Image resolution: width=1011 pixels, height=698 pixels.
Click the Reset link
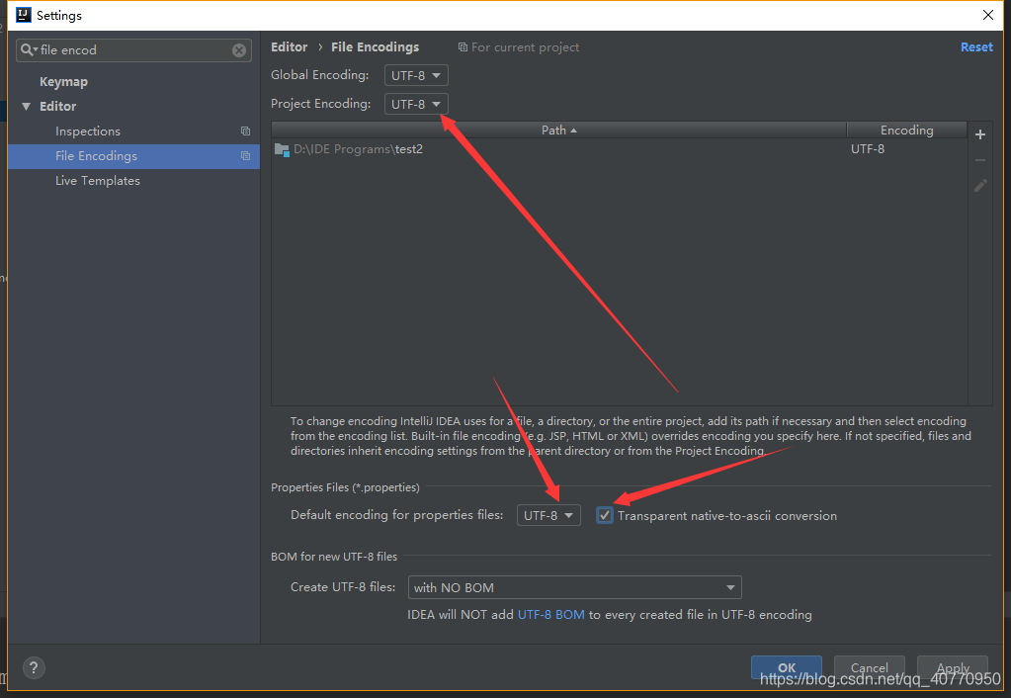pyautogui.click(x=976, y=47)
